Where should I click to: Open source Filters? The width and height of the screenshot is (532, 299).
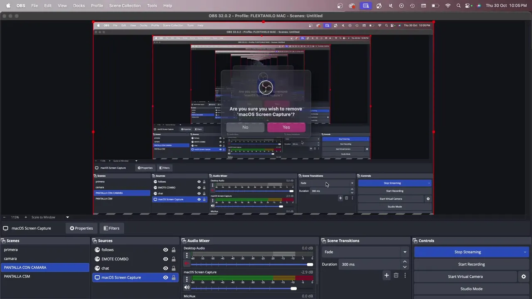[x=111, y=228]
